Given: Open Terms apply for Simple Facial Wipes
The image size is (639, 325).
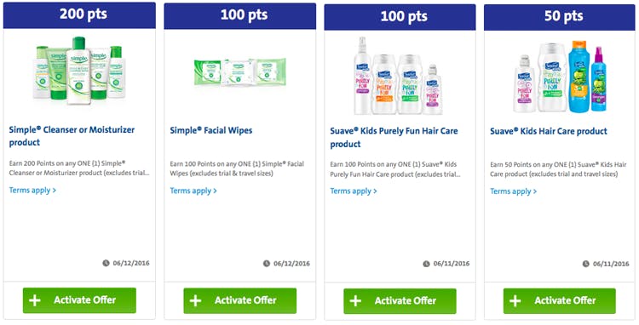Looking at the screenshot, I should (x=193, y=191).
